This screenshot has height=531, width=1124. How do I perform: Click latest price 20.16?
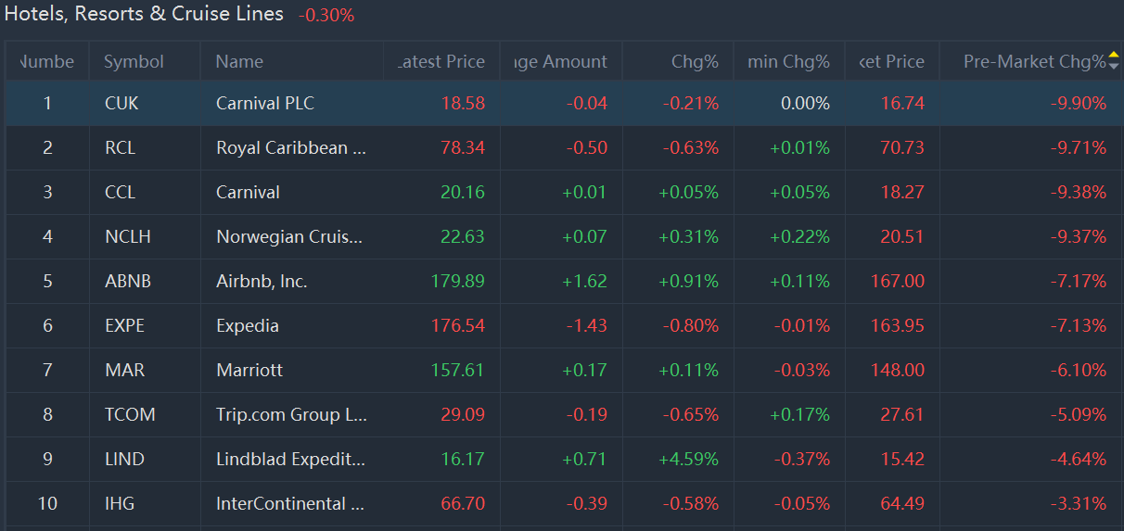click(463, 192)
